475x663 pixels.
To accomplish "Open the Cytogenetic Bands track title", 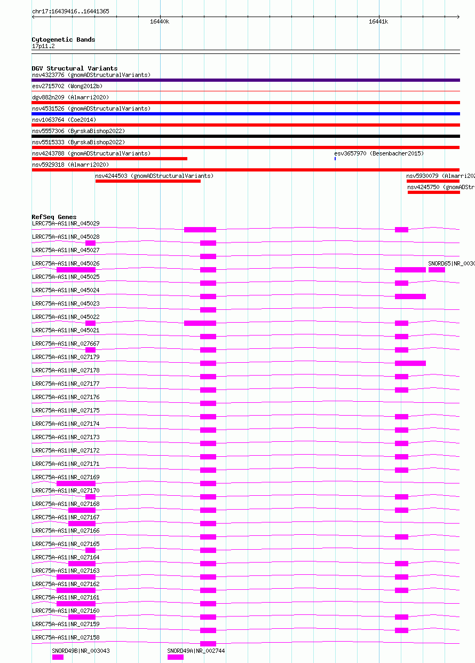I will pyautogui.click(x=64, y=40).
